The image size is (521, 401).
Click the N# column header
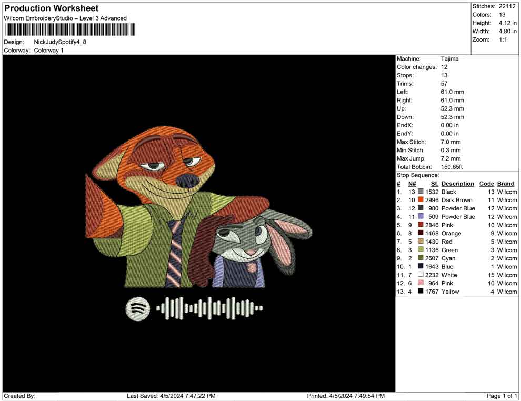click(x=412, y=184)
